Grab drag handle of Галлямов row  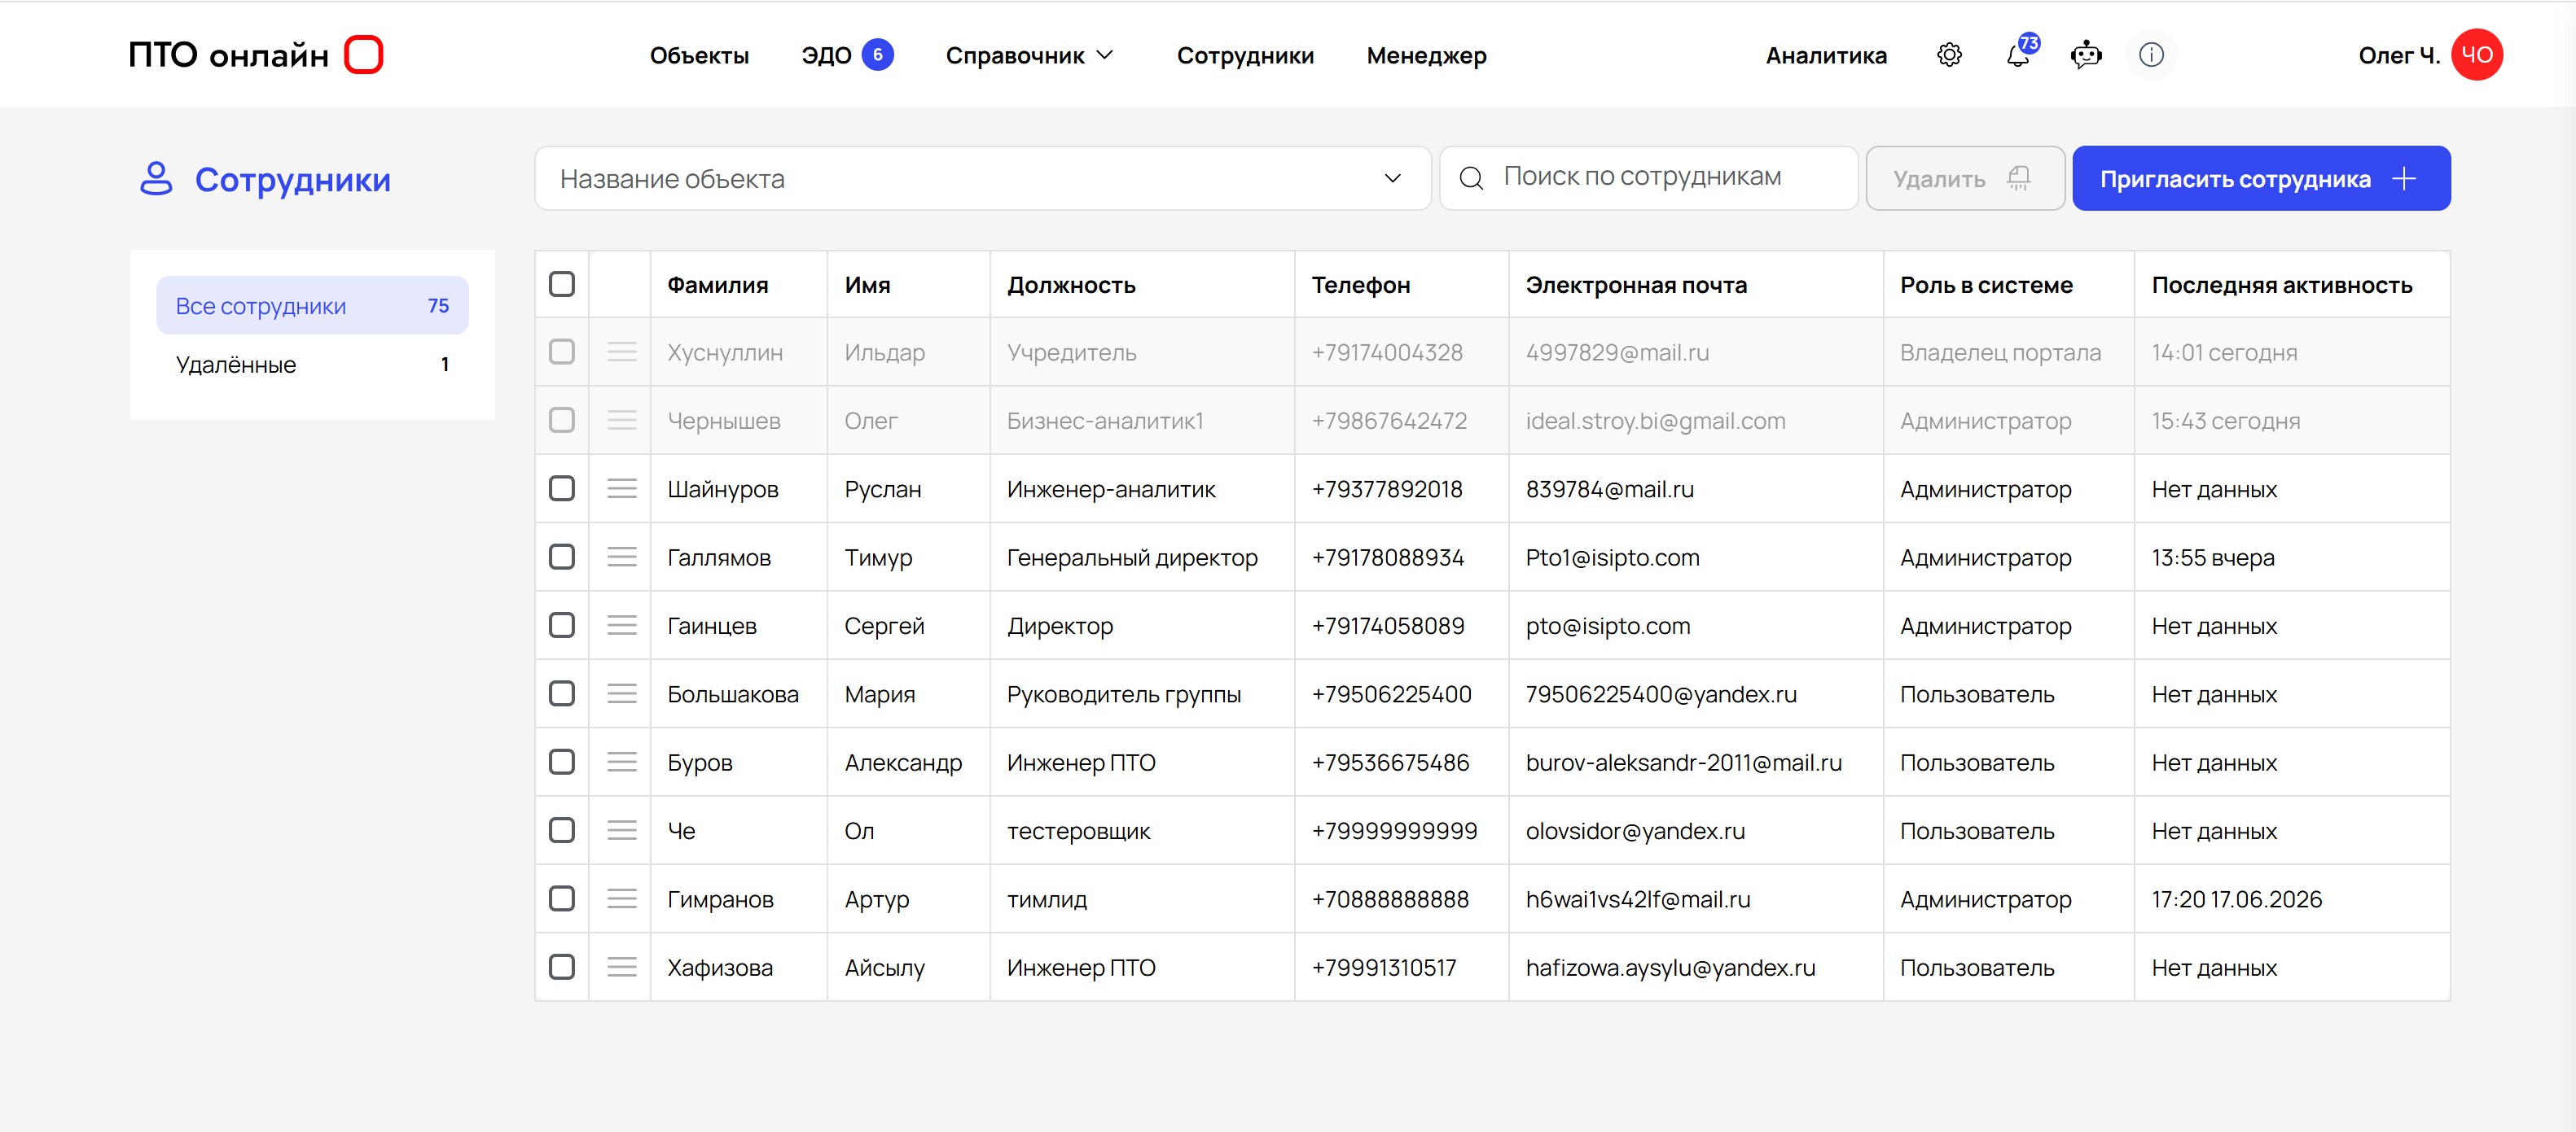tap(622, 557)
